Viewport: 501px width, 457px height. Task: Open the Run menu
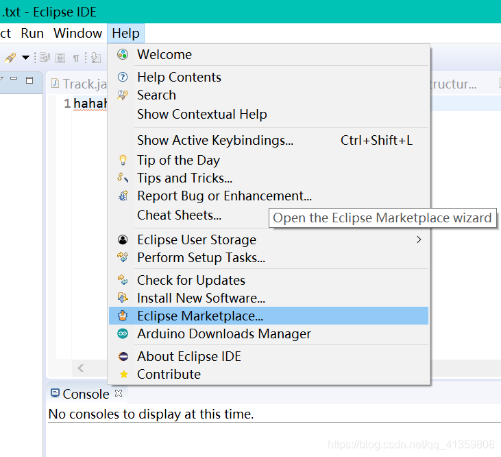click(x=32, y=33)
